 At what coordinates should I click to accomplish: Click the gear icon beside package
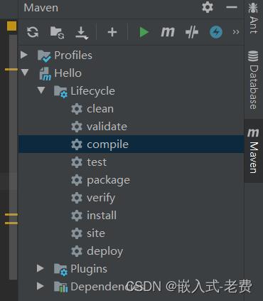(77, 180)
